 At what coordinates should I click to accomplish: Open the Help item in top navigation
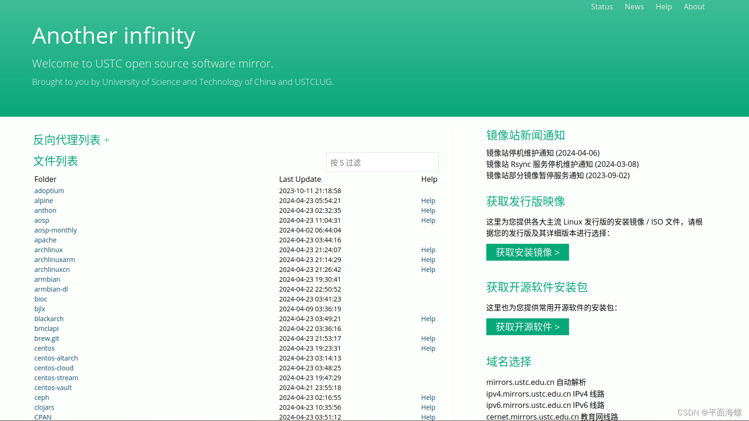(663, 7)
